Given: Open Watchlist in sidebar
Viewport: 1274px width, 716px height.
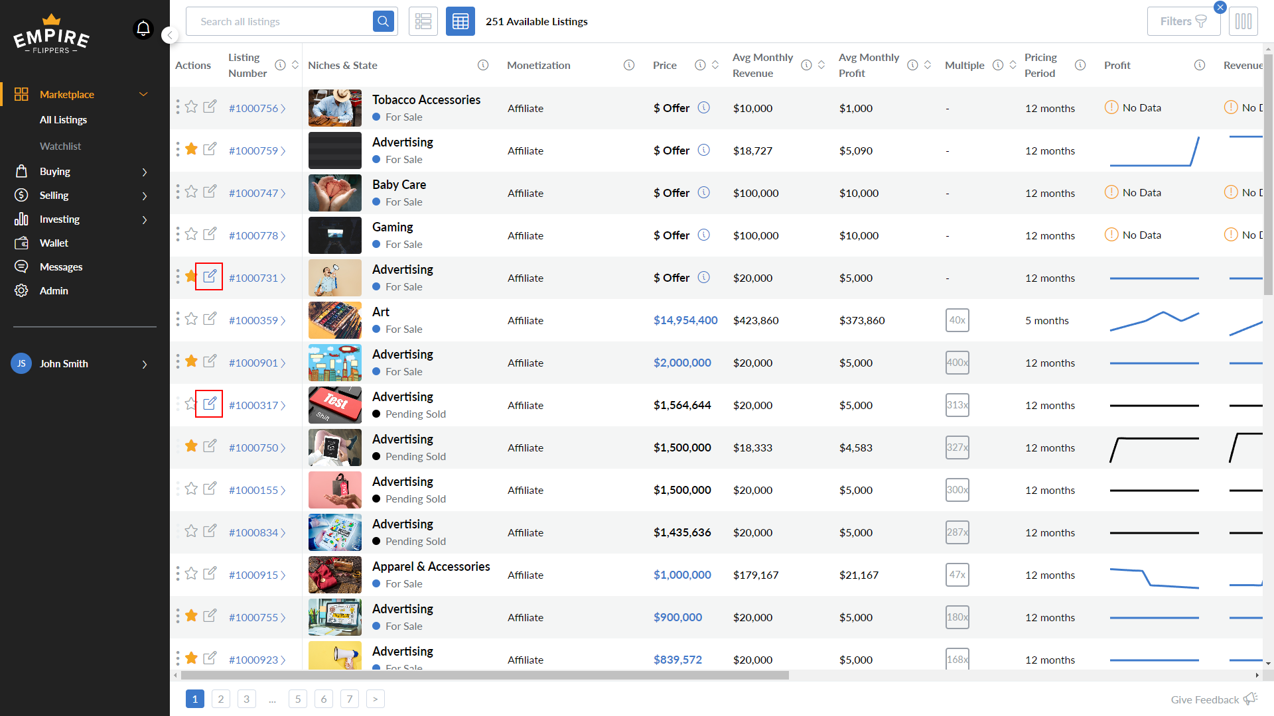Looking at the screenshot, I should pyautogui.click(x=60, y=147).
